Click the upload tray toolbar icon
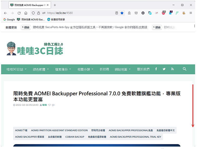The image size is (197, 149). coord(129,13)
